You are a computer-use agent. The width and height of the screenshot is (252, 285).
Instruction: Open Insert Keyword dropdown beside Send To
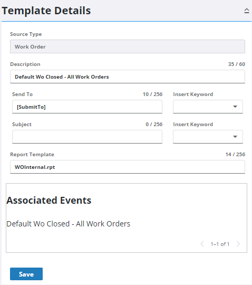[x=208, y=107]
